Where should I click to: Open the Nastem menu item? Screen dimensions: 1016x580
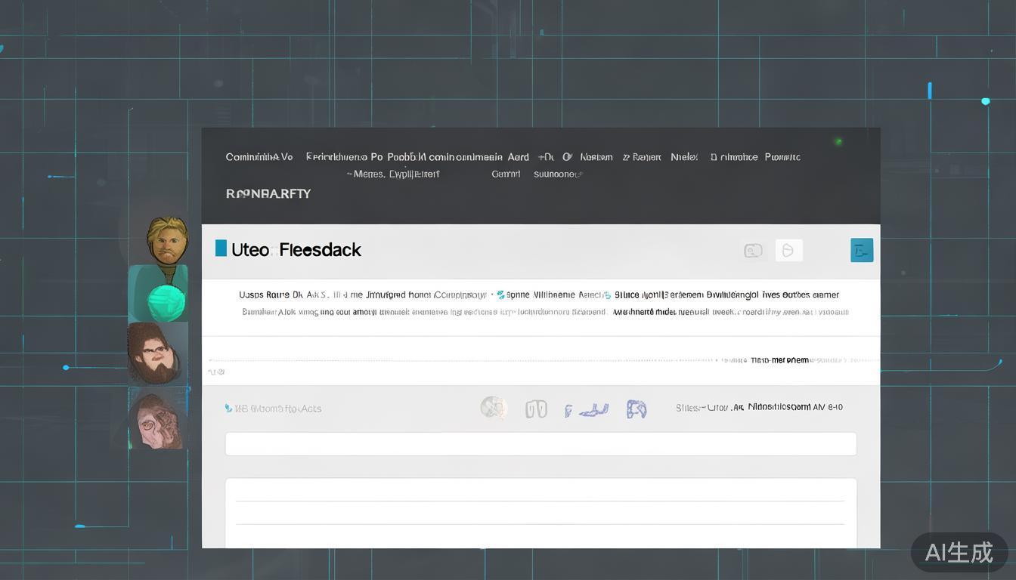point(596,157)
